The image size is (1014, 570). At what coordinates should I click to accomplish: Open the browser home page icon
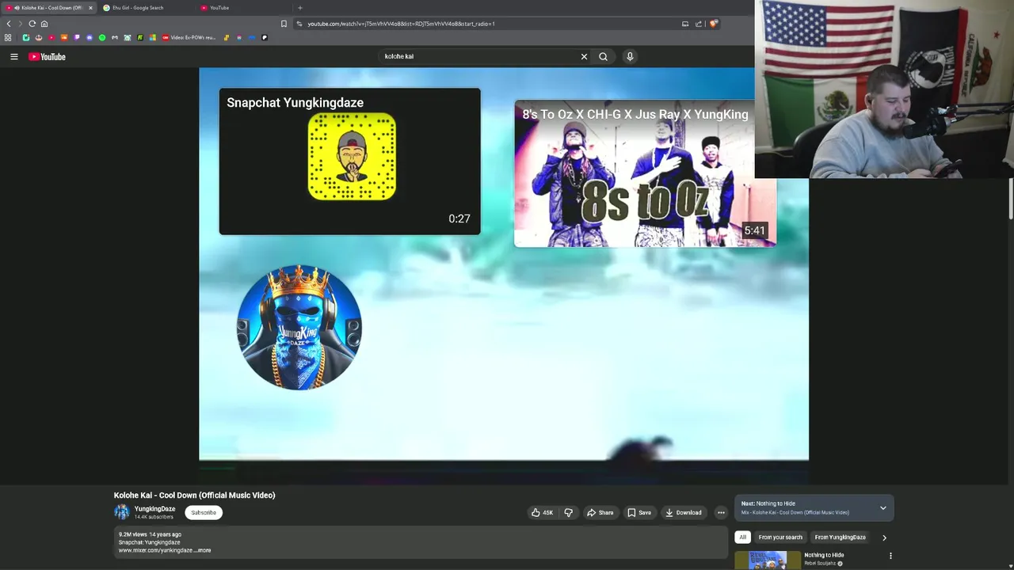[44, 23]
